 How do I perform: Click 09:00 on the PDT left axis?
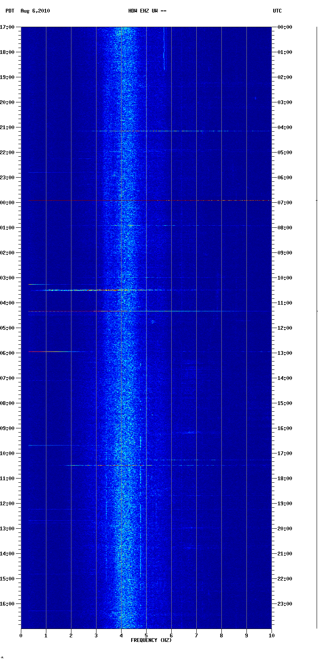pos(8,428)
